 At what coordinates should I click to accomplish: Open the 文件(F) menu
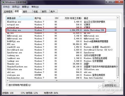(6, 7)
